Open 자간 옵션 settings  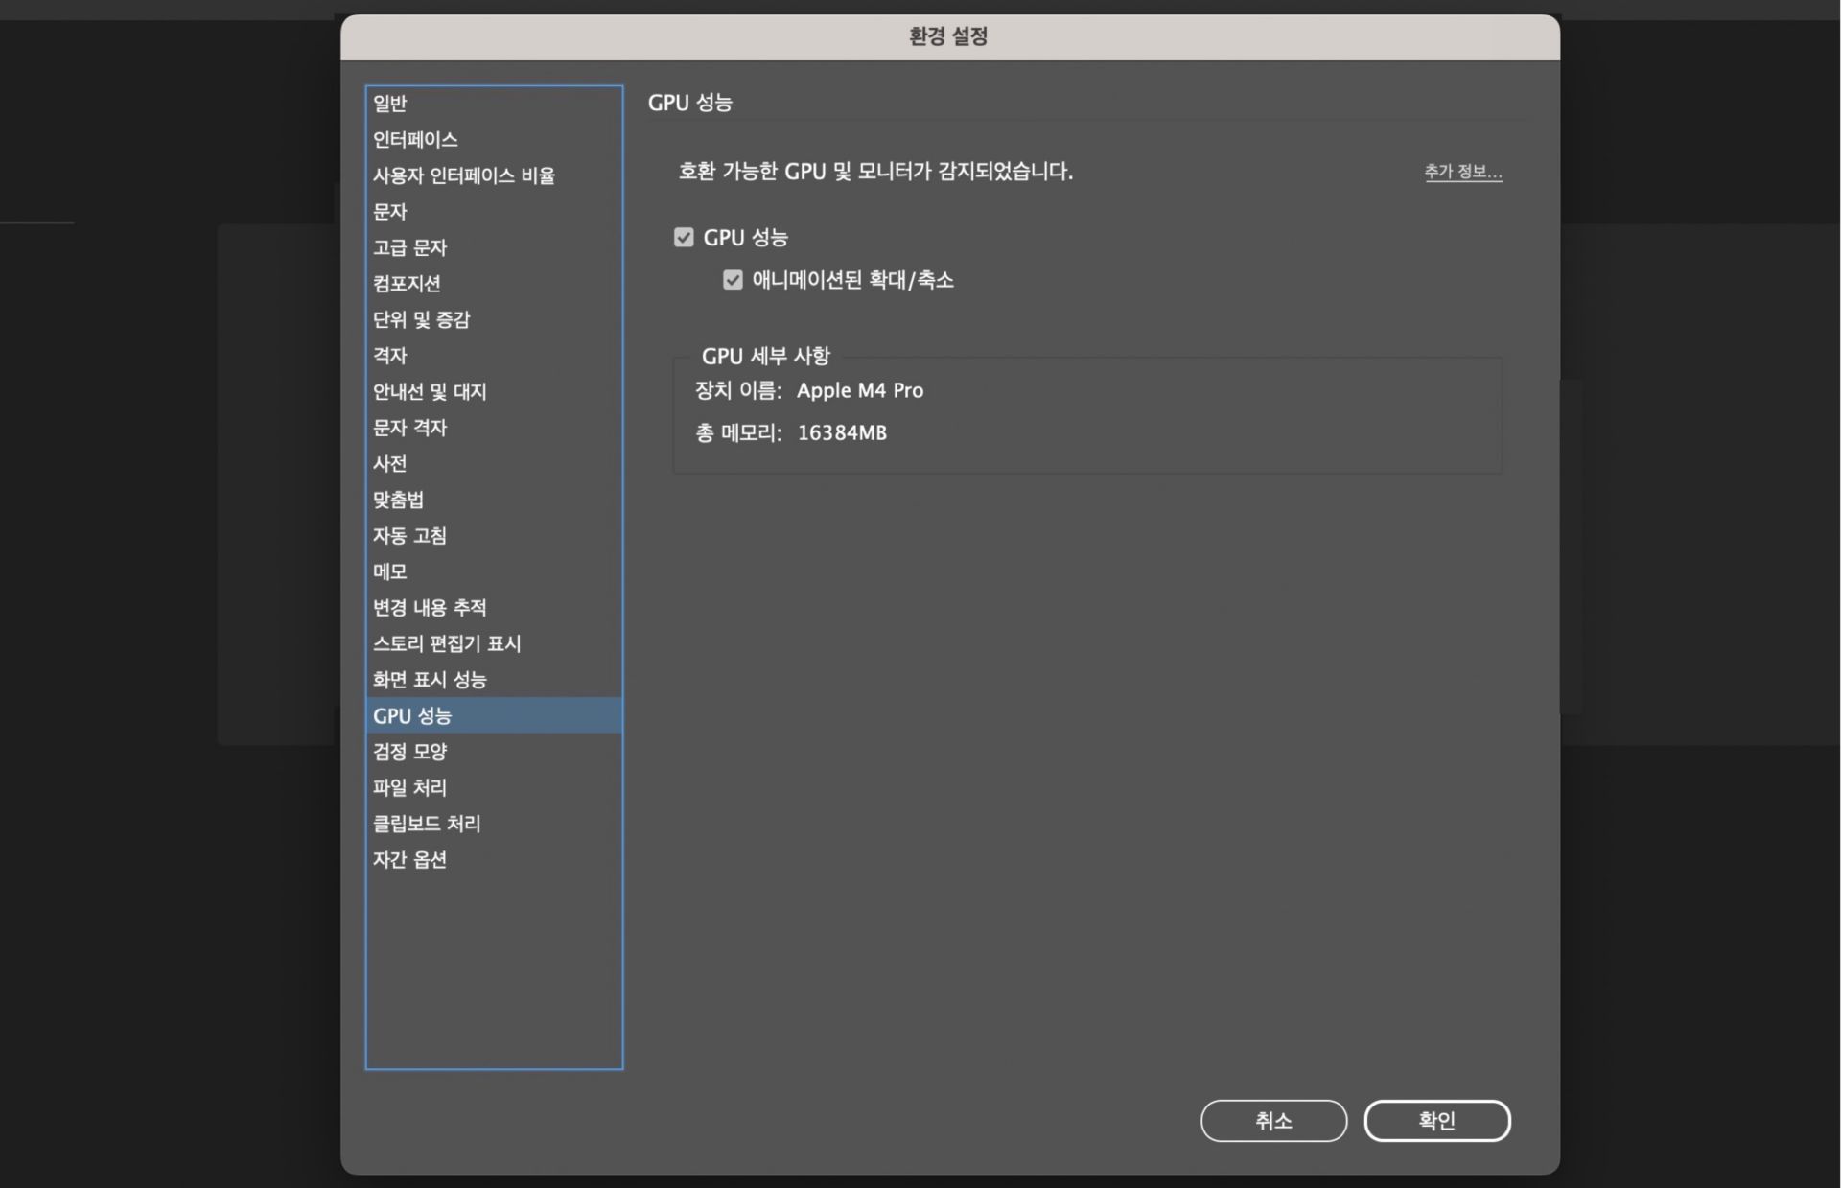click(x=409, y=860)
